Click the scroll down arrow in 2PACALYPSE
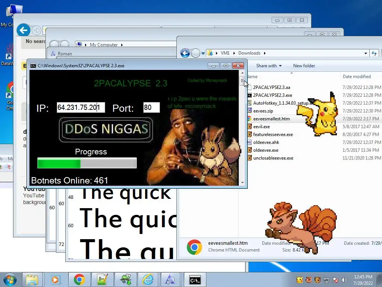Image resolution: width=382 pixels, height=287 pixels. click(242, 182)
